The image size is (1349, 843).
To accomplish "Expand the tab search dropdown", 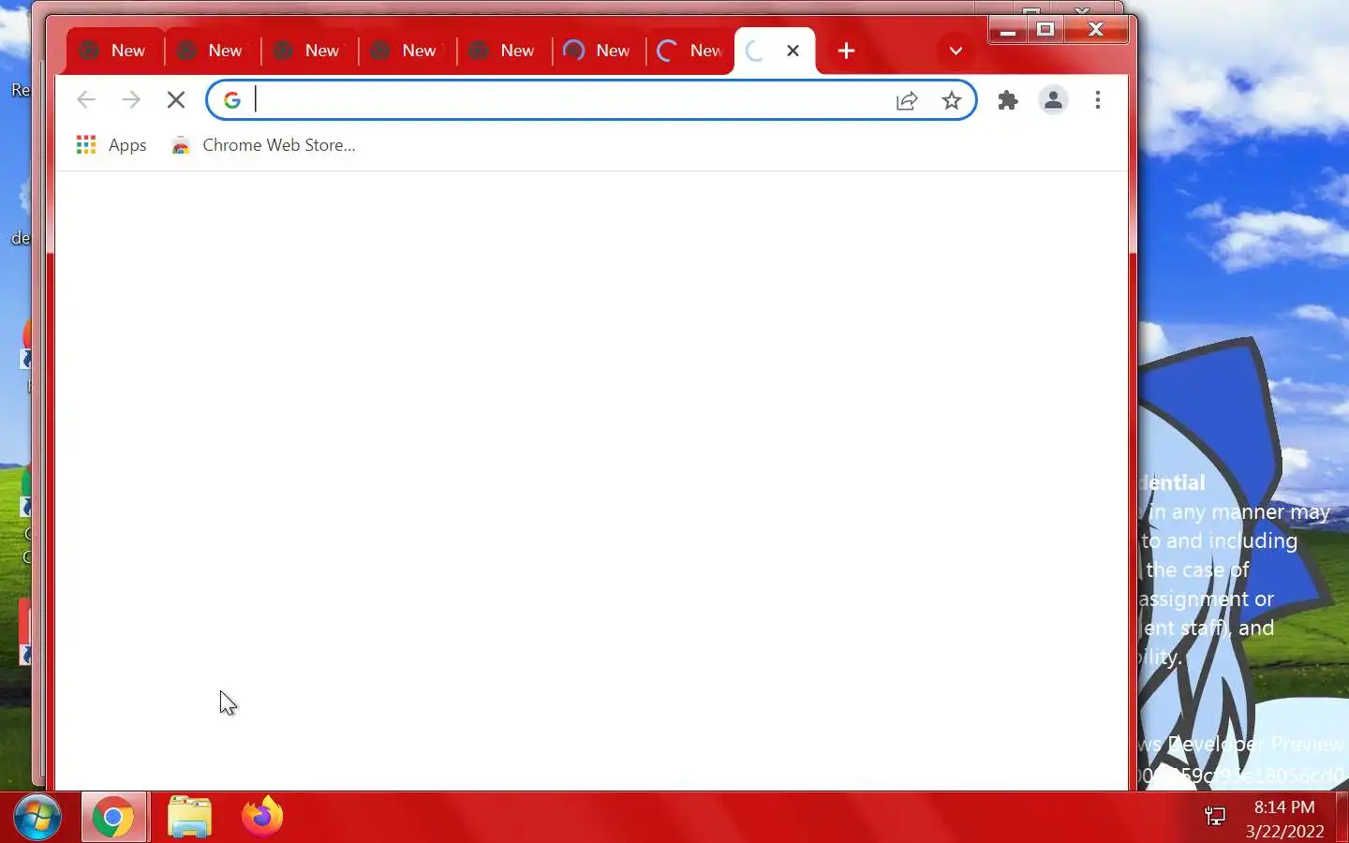I will pyautogui.click(x=956, y=51).
